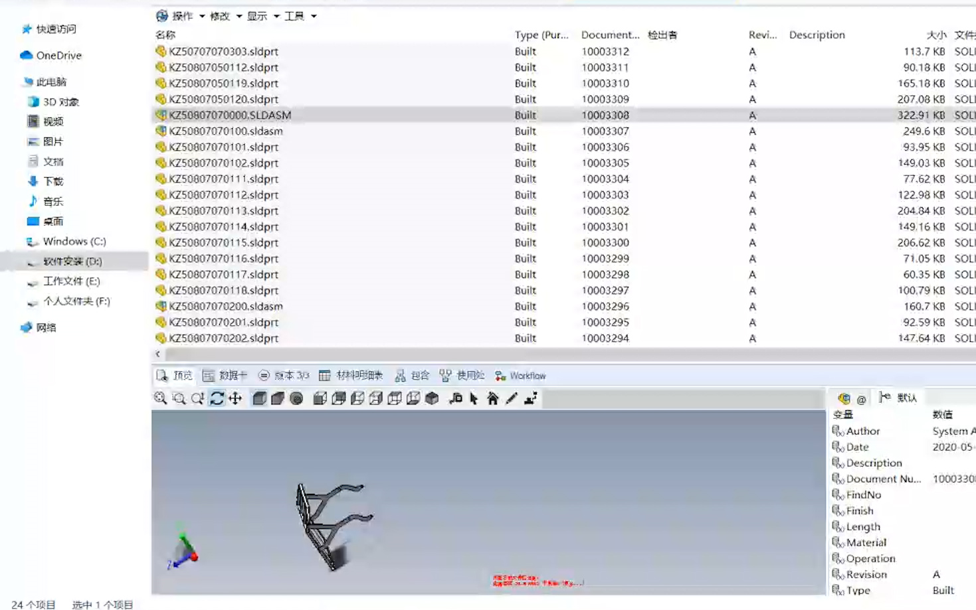The height and width of the screenshot is (610, 976).
Task: Switch to the 材料明细表 tab
Action: (361, 375)
